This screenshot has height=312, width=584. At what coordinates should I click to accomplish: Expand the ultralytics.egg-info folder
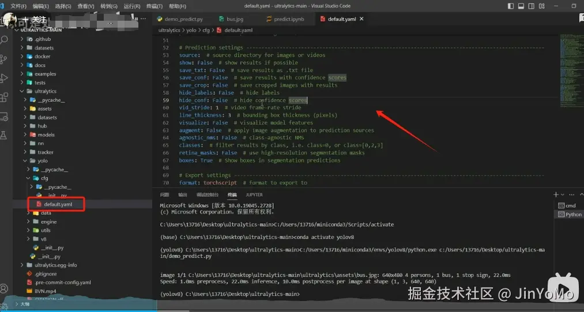pos(22,265)
